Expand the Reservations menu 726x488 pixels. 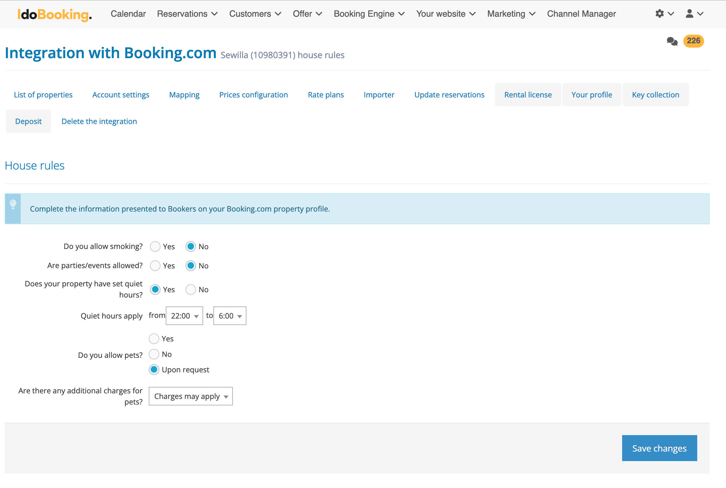pyautogui.click(x=187, y=14)
